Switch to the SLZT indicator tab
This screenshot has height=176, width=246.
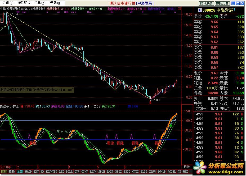click(x=144, y=172)
